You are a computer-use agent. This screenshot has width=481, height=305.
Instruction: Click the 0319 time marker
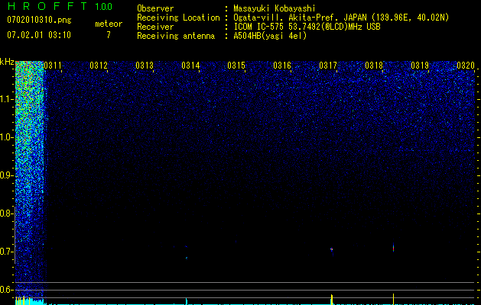tap(420, 66)
